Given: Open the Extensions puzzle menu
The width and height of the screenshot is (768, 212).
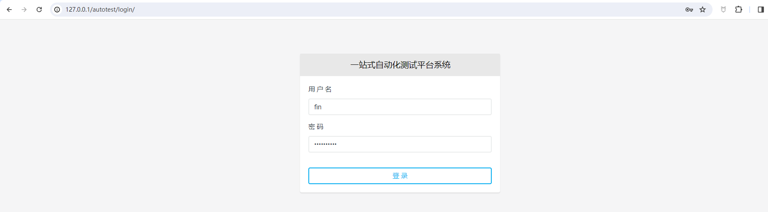Looking at the screenshot, I should (x=738, y=10).
